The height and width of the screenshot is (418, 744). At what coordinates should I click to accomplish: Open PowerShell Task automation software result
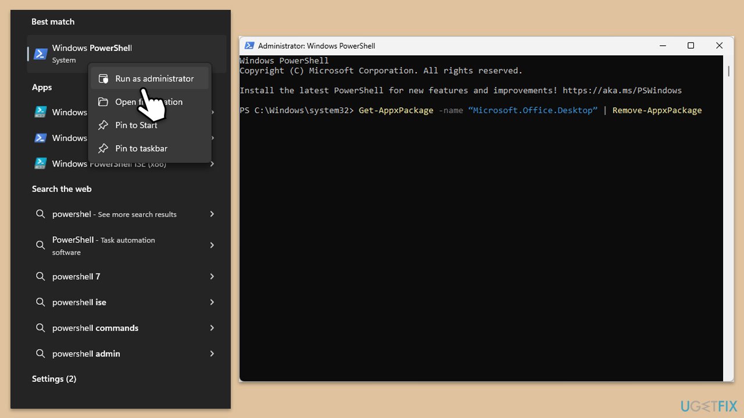(105, 246)
